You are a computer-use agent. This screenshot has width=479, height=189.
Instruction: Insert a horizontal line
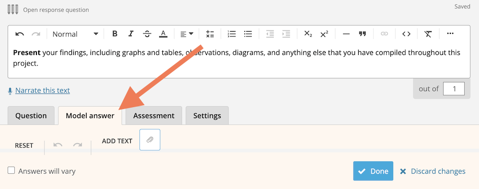tap(346, 34)
